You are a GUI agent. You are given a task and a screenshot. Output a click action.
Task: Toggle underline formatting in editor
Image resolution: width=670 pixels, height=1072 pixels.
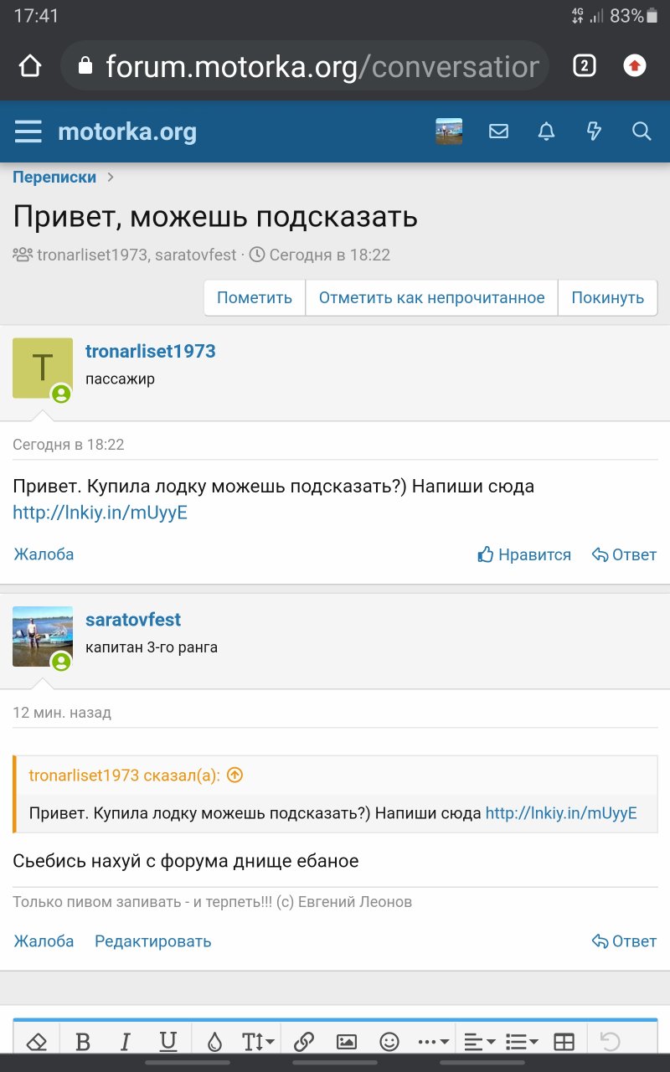168,1042
